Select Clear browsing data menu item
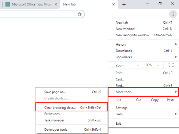 pos(72,107)
